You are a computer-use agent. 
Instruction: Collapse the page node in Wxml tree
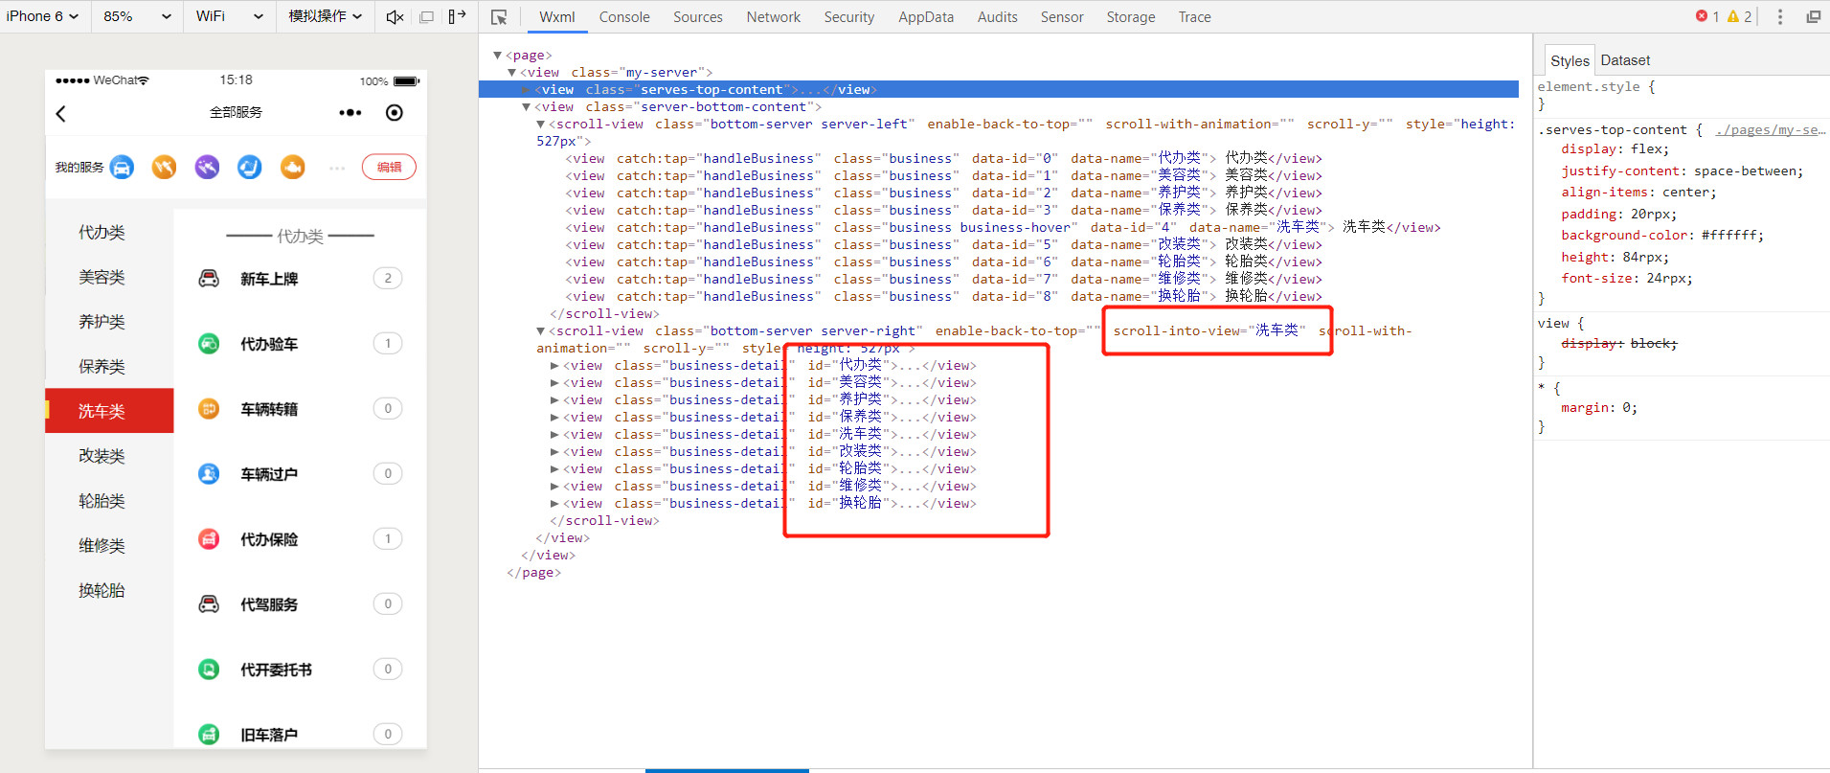pyautogui.click(x=497, y=56)
